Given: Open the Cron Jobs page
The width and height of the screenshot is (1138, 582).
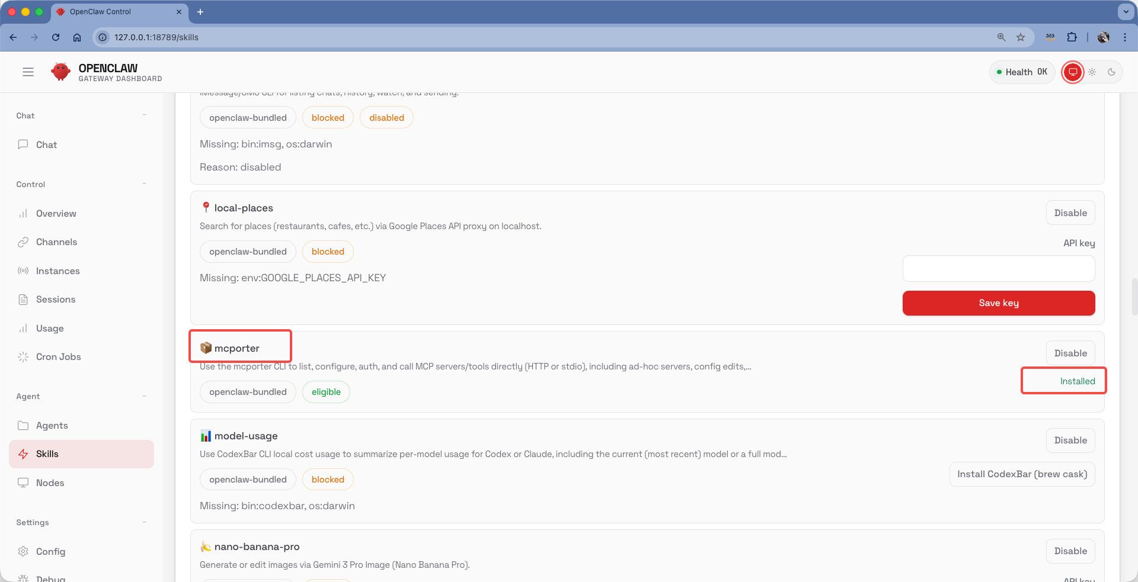Looking at the screenshot, I should coord(58,357).
